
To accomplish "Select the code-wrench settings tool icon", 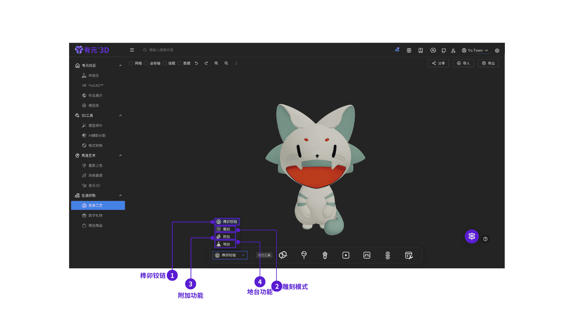I will [x=409, y=255].
